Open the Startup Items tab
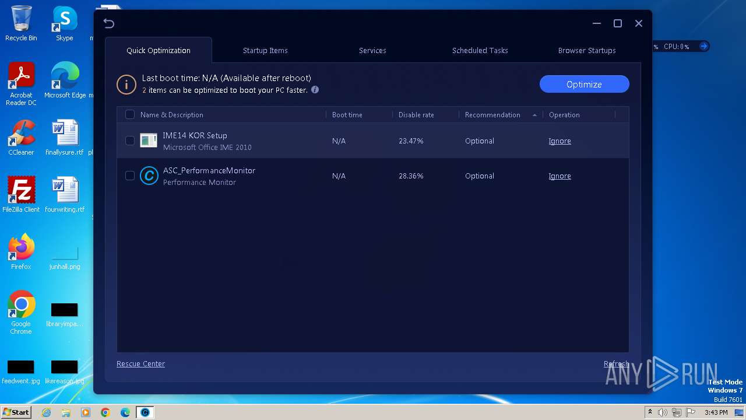Screen dimensions: 746x420 (x=265, y=50)
